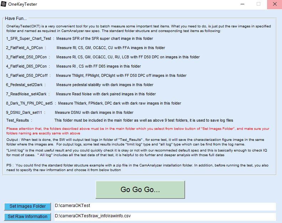The width and height of the screenshot is (282, 223).
Task: Click the disabled maximize button
Action: 258,4
